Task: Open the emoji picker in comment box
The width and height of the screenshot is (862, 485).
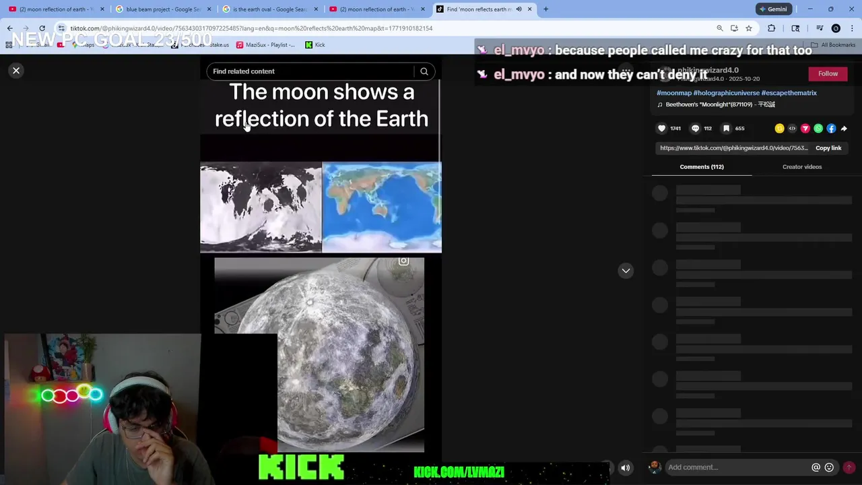Action: coord(829,467)
